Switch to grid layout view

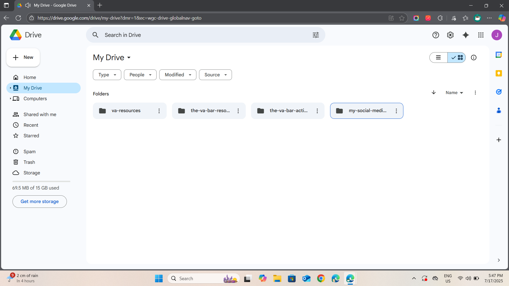click(x=456, y=58)
